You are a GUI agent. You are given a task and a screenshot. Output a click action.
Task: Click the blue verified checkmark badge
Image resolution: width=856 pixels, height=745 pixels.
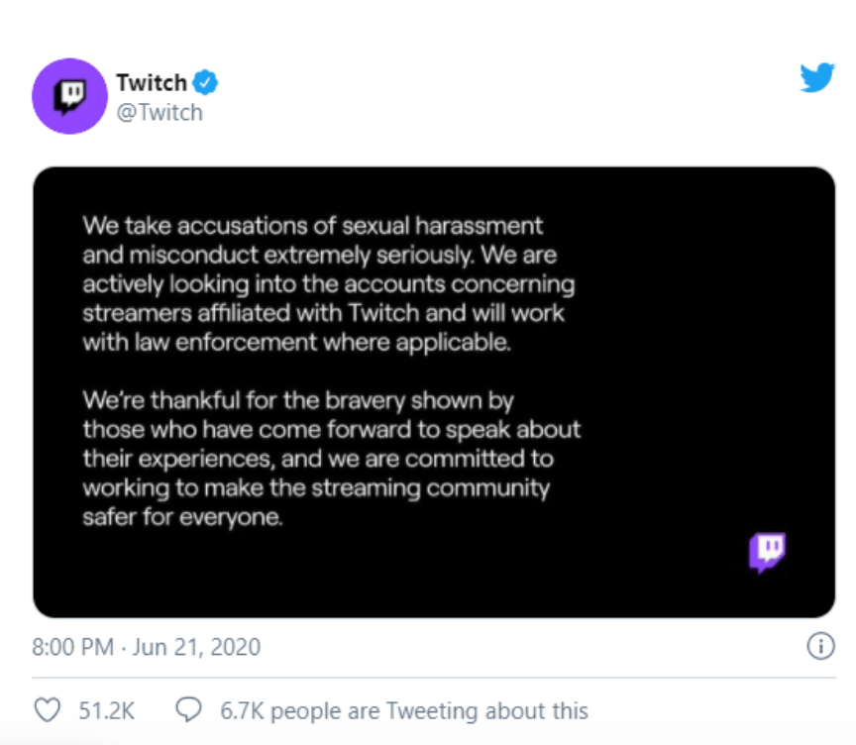(x=205, y=83)
